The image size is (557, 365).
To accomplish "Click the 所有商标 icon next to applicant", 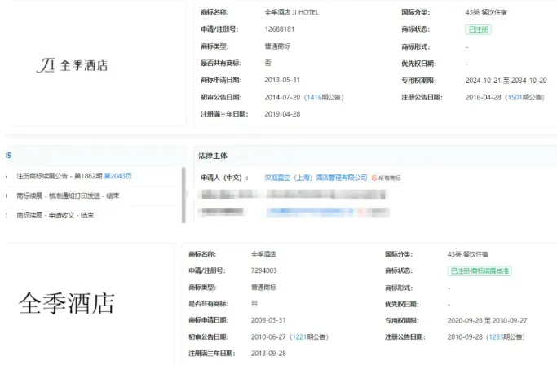I will [x=386, y=178].
